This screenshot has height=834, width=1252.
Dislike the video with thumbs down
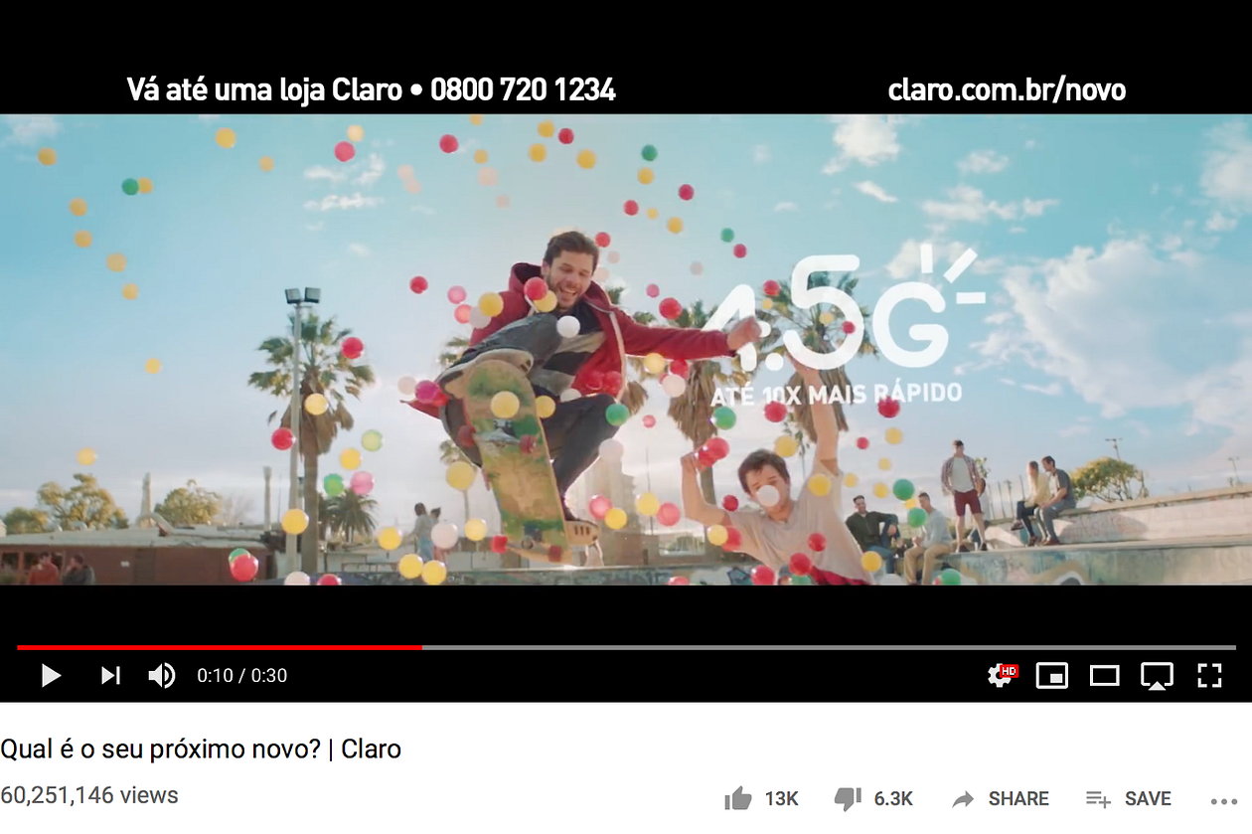pyautogui.click(x=848, y=798)
